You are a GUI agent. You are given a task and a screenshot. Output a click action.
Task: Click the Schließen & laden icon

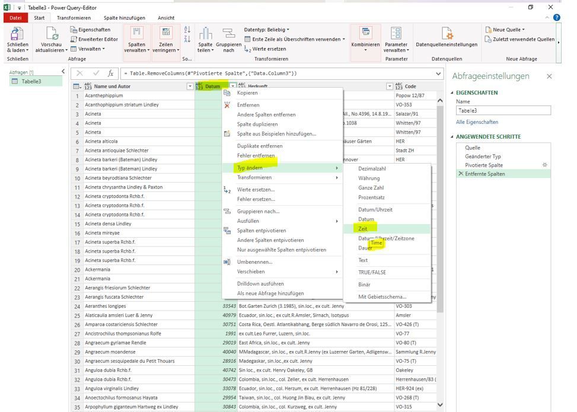pyautogui.click(x=17, y=34)
